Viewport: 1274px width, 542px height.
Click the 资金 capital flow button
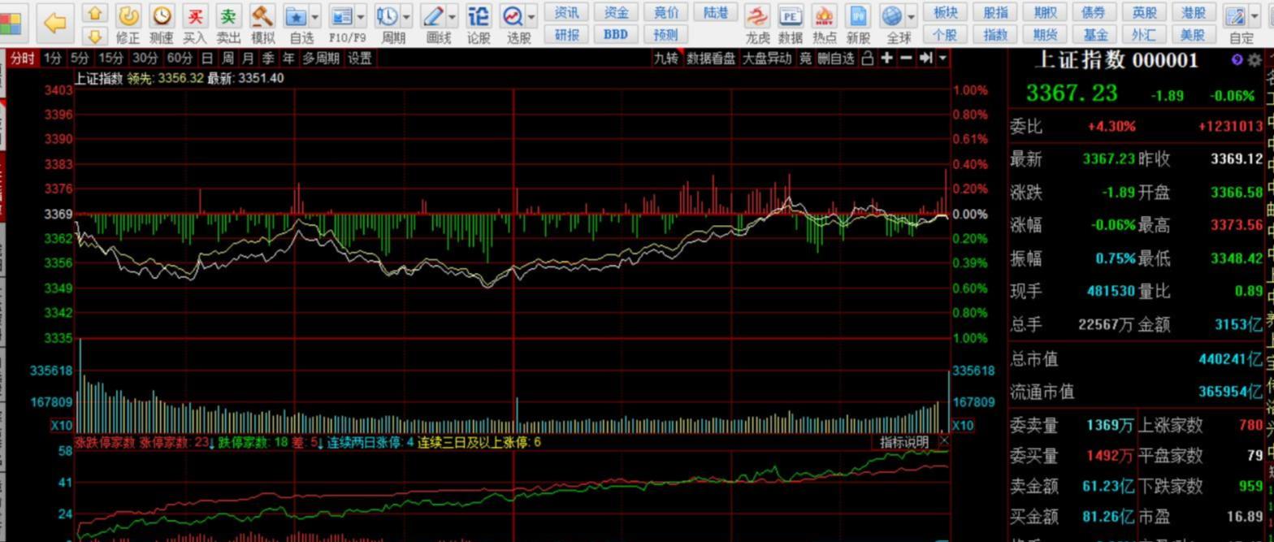(617, 12)
